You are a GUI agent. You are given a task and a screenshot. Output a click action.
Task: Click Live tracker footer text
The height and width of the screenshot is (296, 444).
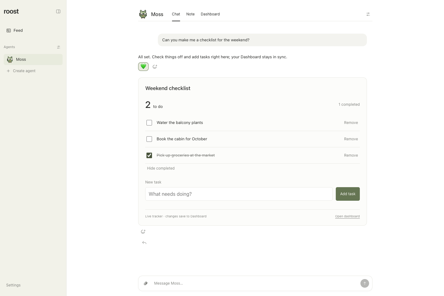tap(176, 216)
